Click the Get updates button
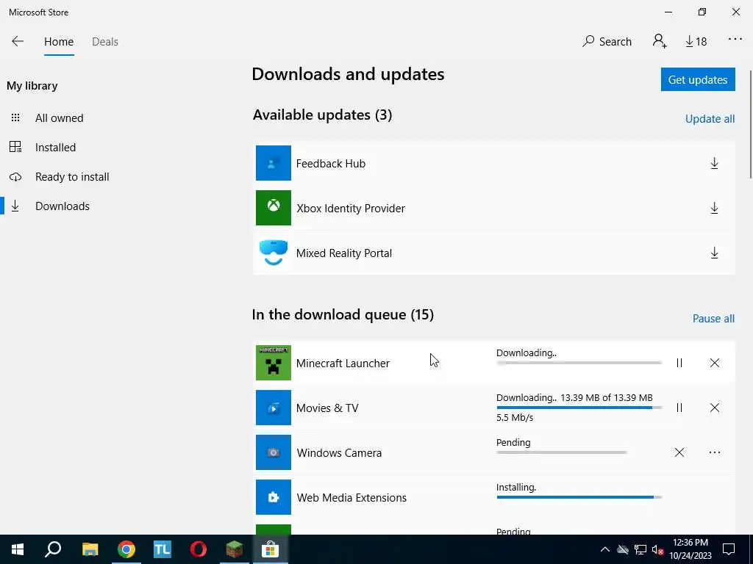The width and height of the screenshot is (753, 564). click(698, 79)
